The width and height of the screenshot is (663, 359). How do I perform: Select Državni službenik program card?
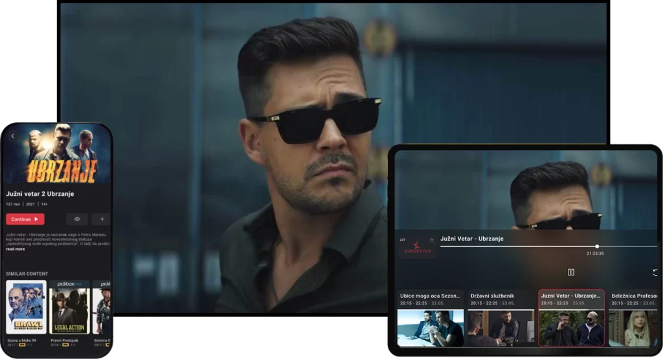[500, 318]
